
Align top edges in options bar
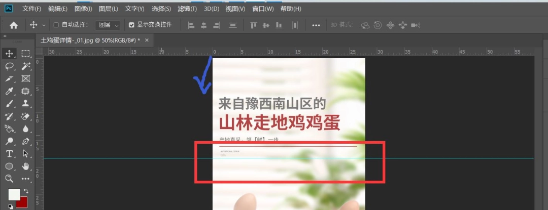click(253, 25)
